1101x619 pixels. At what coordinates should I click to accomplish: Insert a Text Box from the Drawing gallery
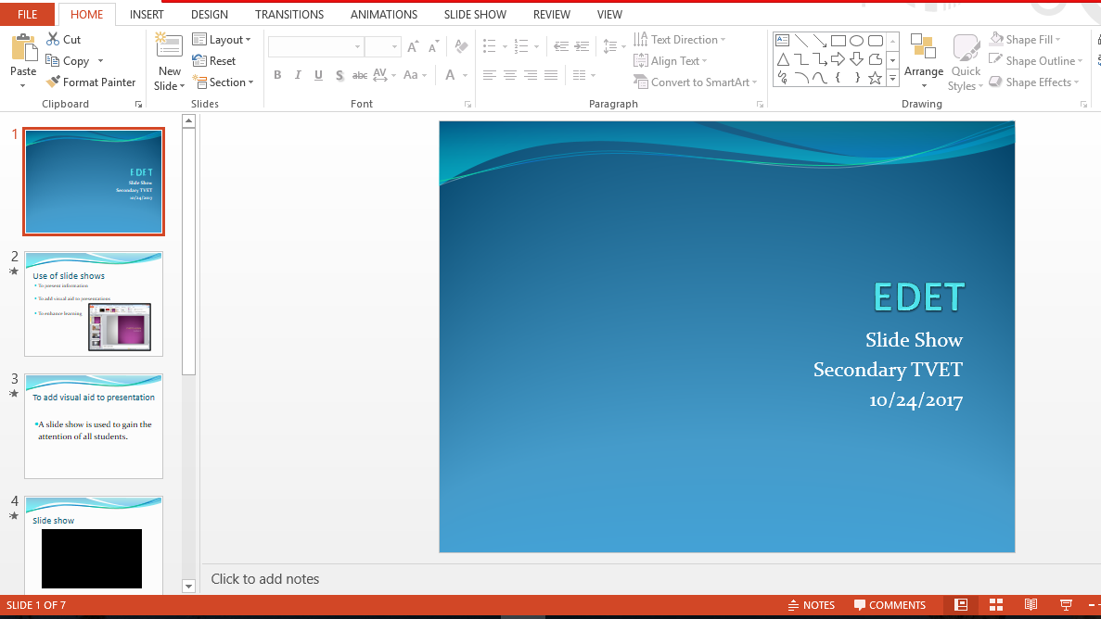click(x=782, y=40)
